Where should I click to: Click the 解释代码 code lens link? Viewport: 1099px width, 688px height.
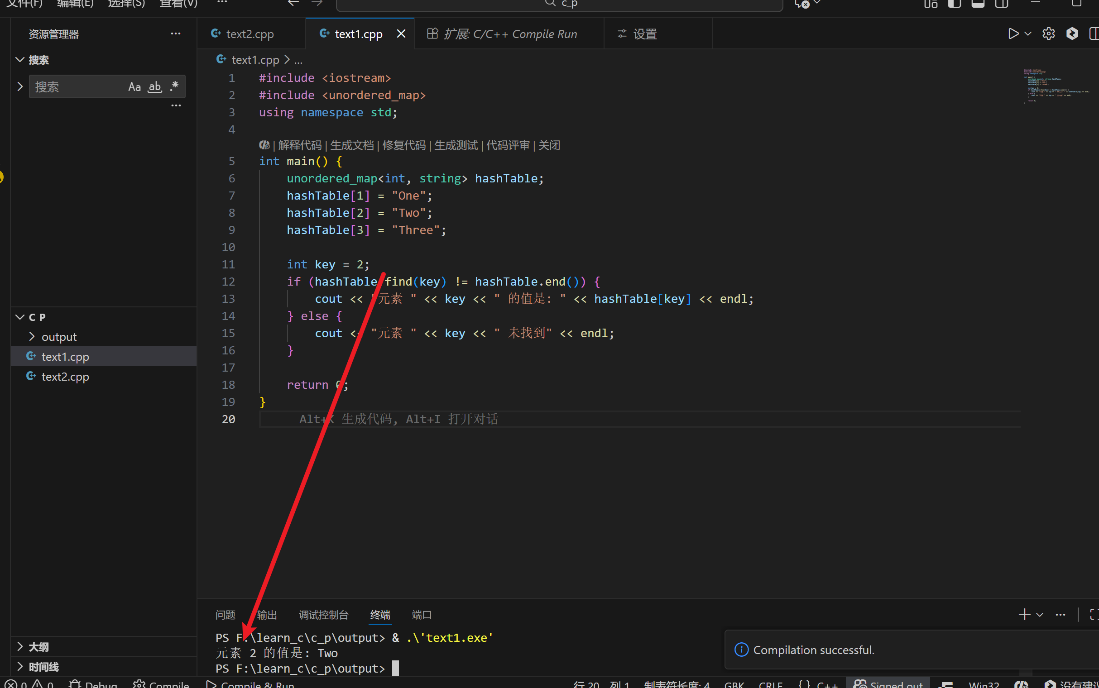(299, 145)
